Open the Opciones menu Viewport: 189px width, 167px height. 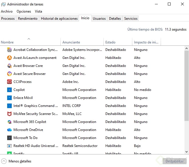point(24,11)
